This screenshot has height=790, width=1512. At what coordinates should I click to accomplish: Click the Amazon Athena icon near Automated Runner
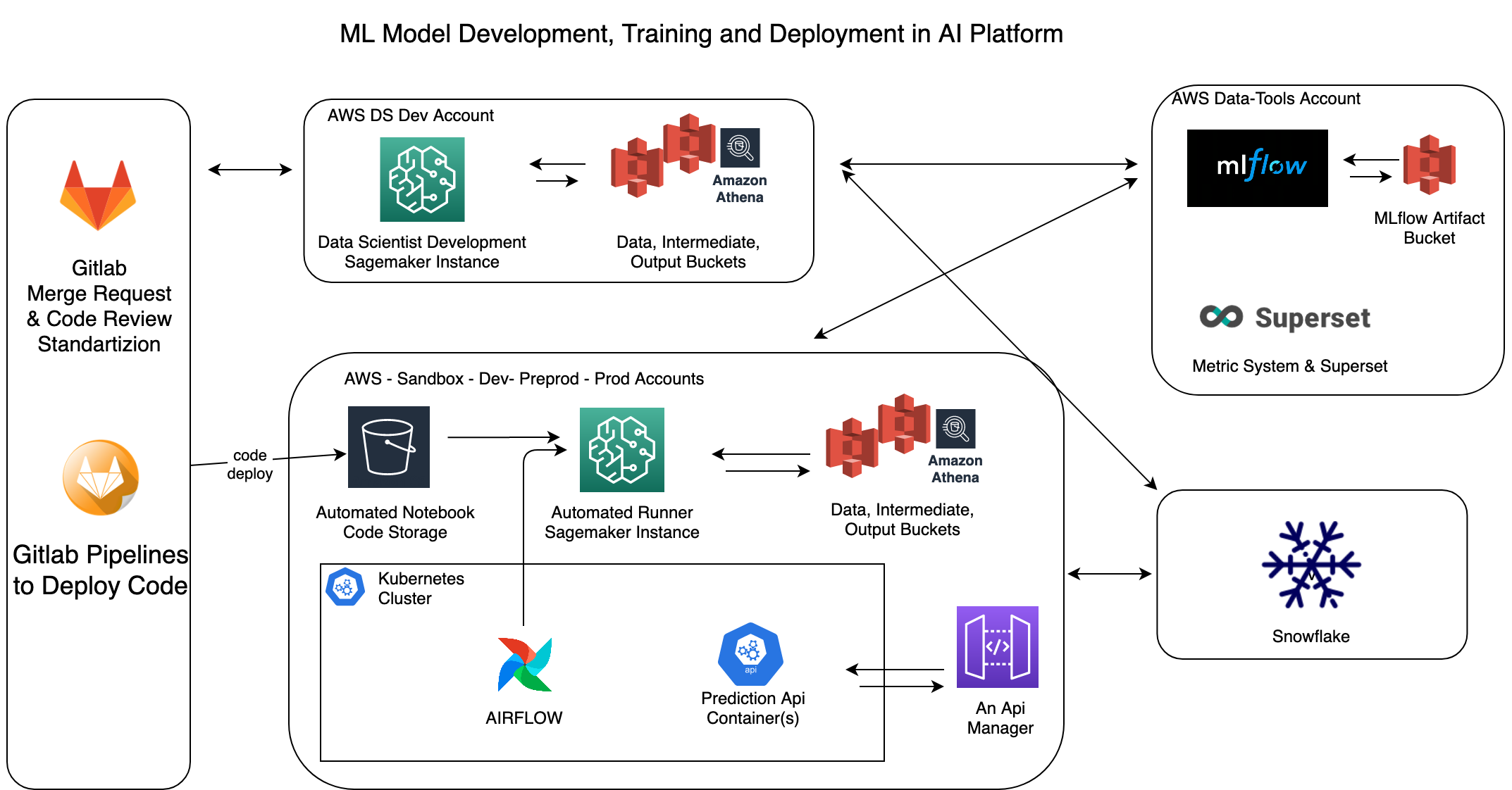tap(955, 428)
